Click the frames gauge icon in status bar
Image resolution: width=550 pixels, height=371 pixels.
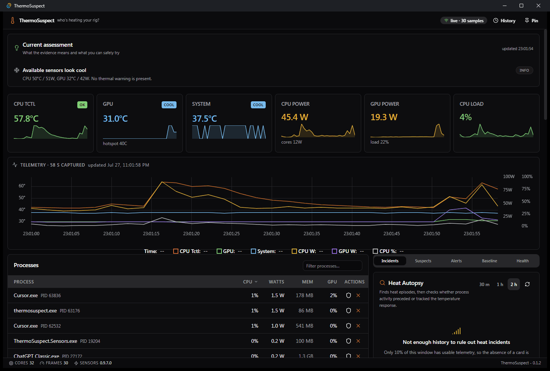pos(42,363)
